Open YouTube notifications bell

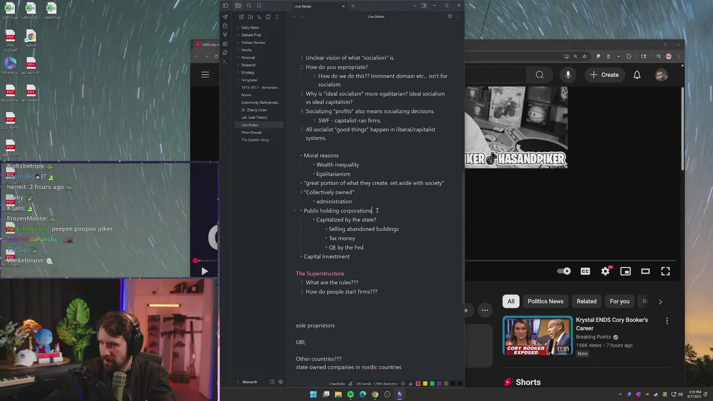click(x=637, y=75)
